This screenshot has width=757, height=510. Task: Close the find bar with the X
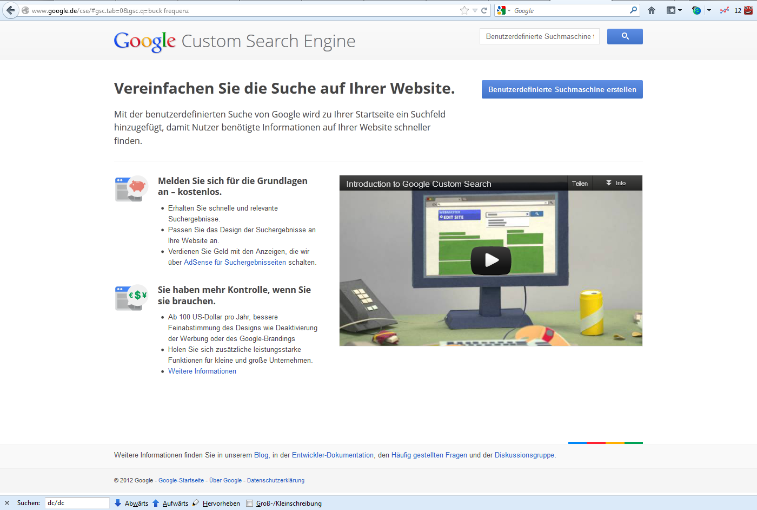point(7,503)
